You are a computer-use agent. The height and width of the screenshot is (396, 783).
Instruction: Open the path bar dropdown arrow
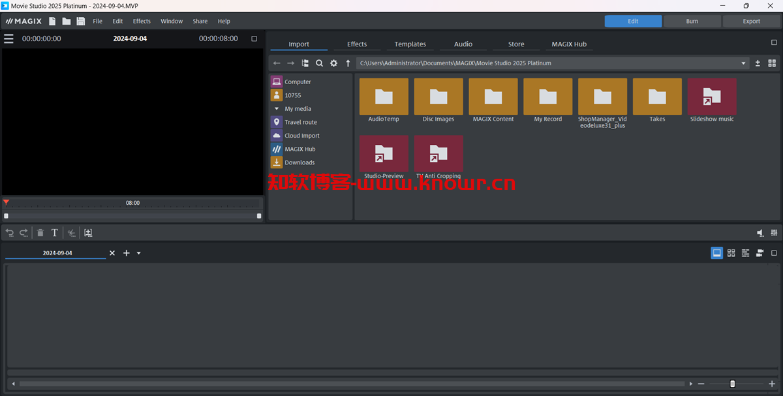pyautogui.click(x=743, y=63)
